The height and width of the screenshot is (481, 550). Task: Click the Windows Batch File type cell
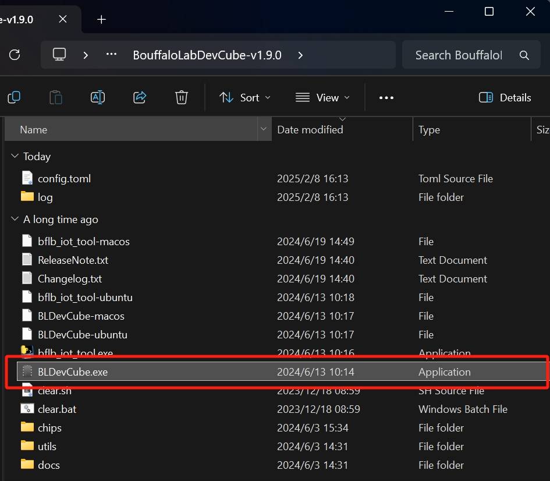[463, 409]
